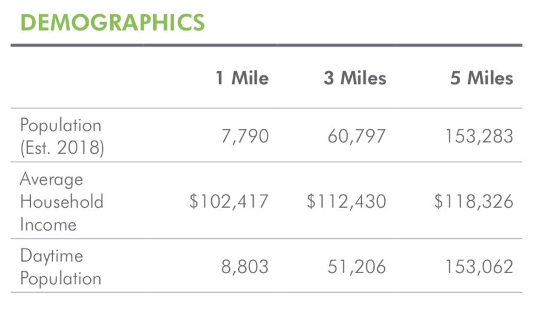Click the Average Household Income row label

62,201
